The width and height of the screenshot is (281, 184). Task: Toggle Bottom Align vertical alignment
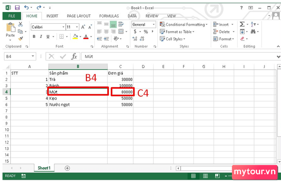[113, 24]
